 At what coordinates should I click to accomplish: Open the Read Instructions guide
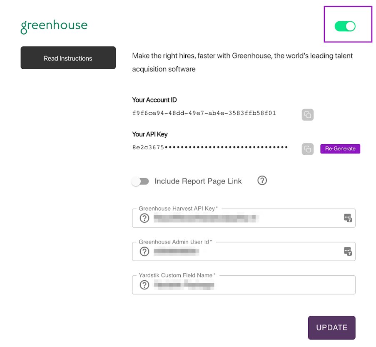[68, 58]
